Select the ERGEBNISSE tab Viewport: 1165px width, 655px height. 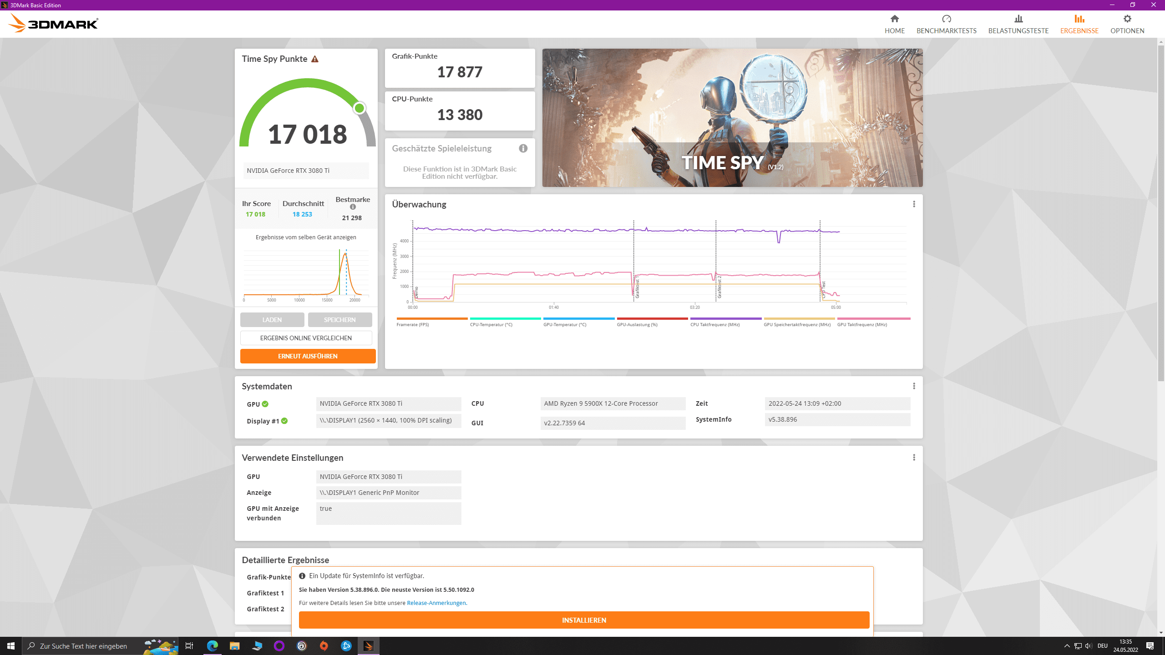point(1079,24)
